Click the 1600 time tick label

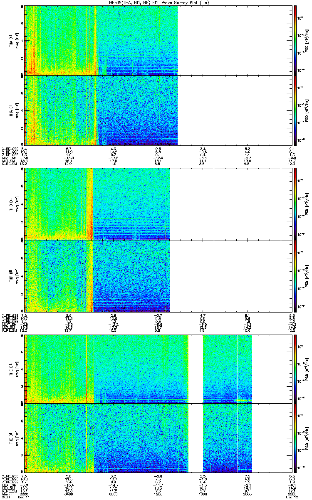point(203,494)
